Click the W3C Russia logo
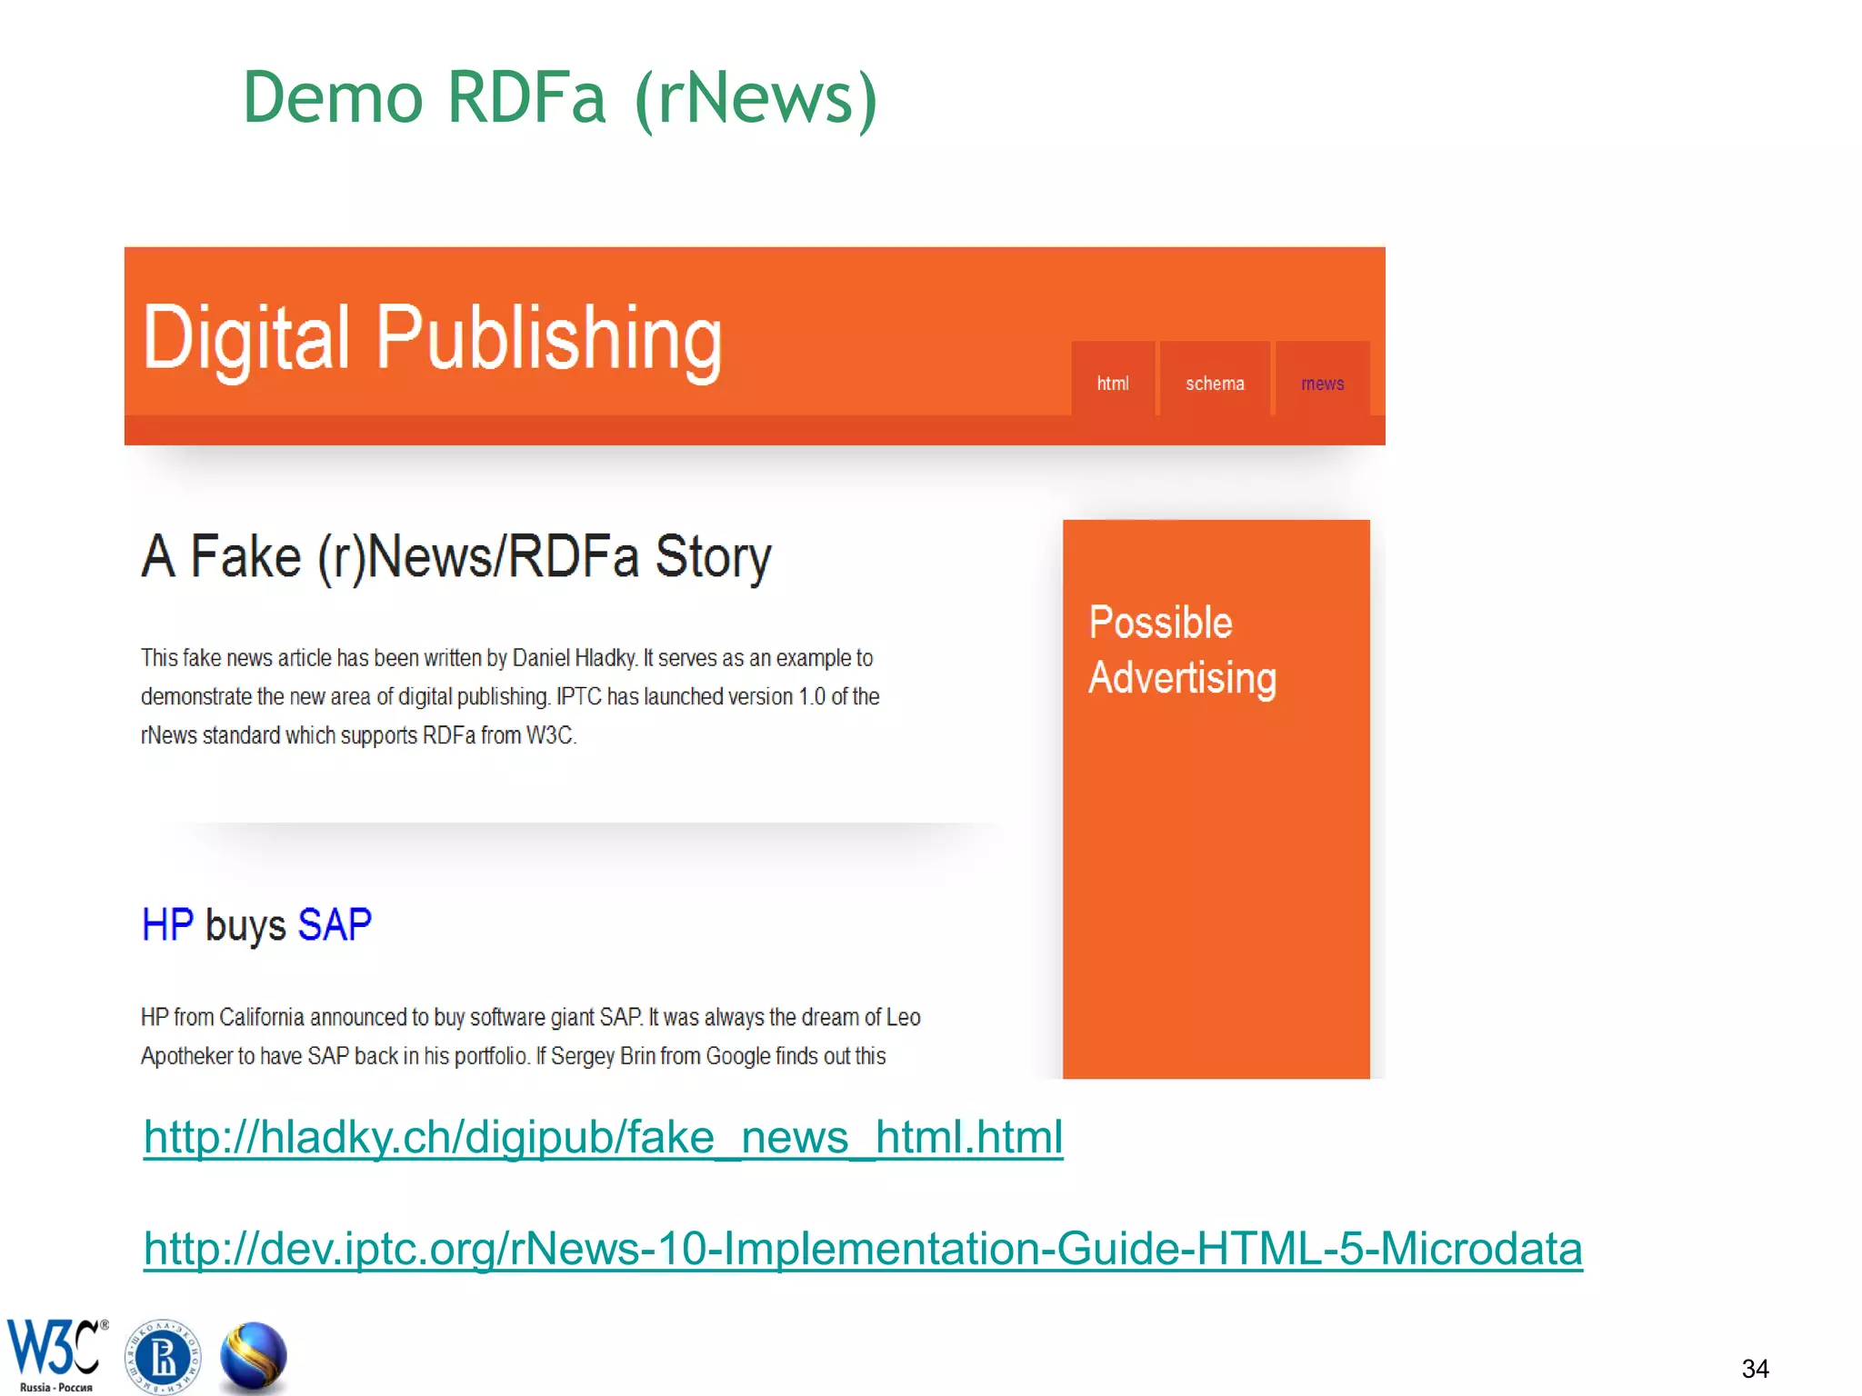The height and width of the screenshot is (1396, 1862). pos(56,1353)
